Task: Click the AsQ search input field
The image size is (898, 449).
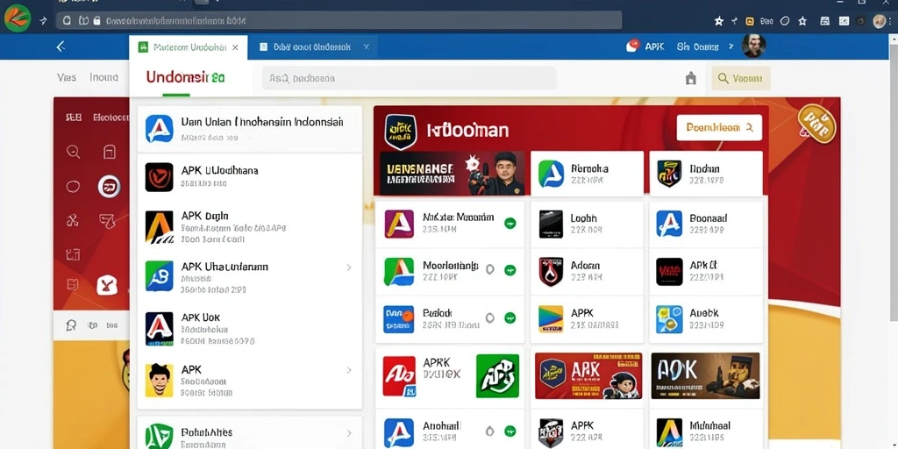Action: tap(409, 78)
